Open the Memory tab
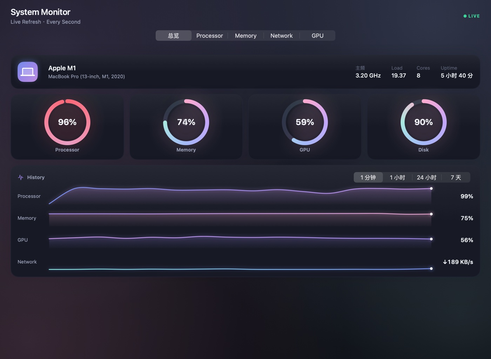 [245, 36]
